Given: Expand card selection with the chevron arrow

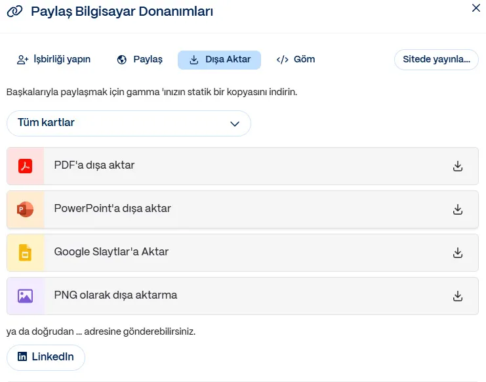Looking at the screenshot, I should (x=235, y=123).
